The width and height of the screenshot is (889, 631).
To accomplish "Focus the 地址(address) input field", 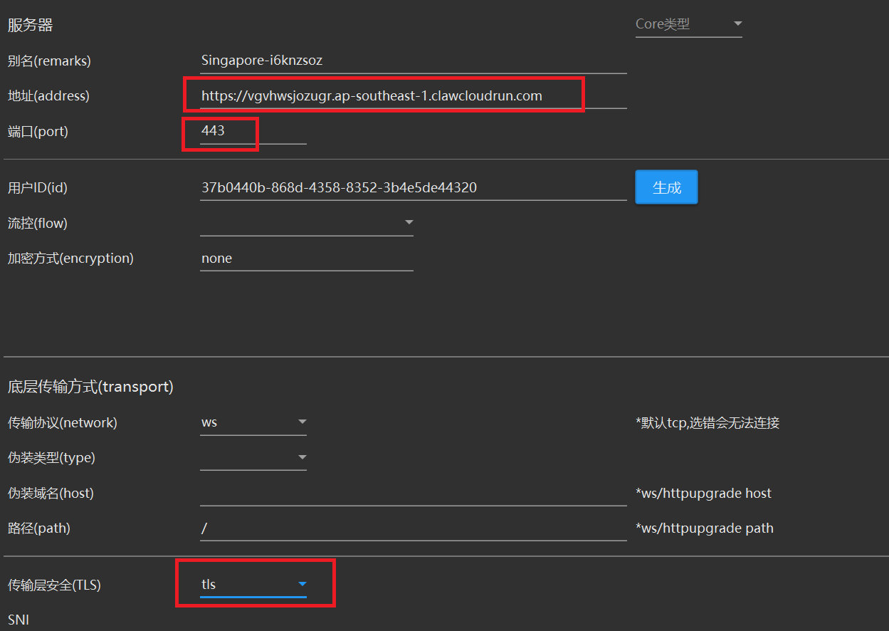I will 413,95.
